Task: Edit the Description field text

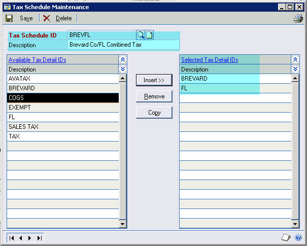Action: pos(123,45)
